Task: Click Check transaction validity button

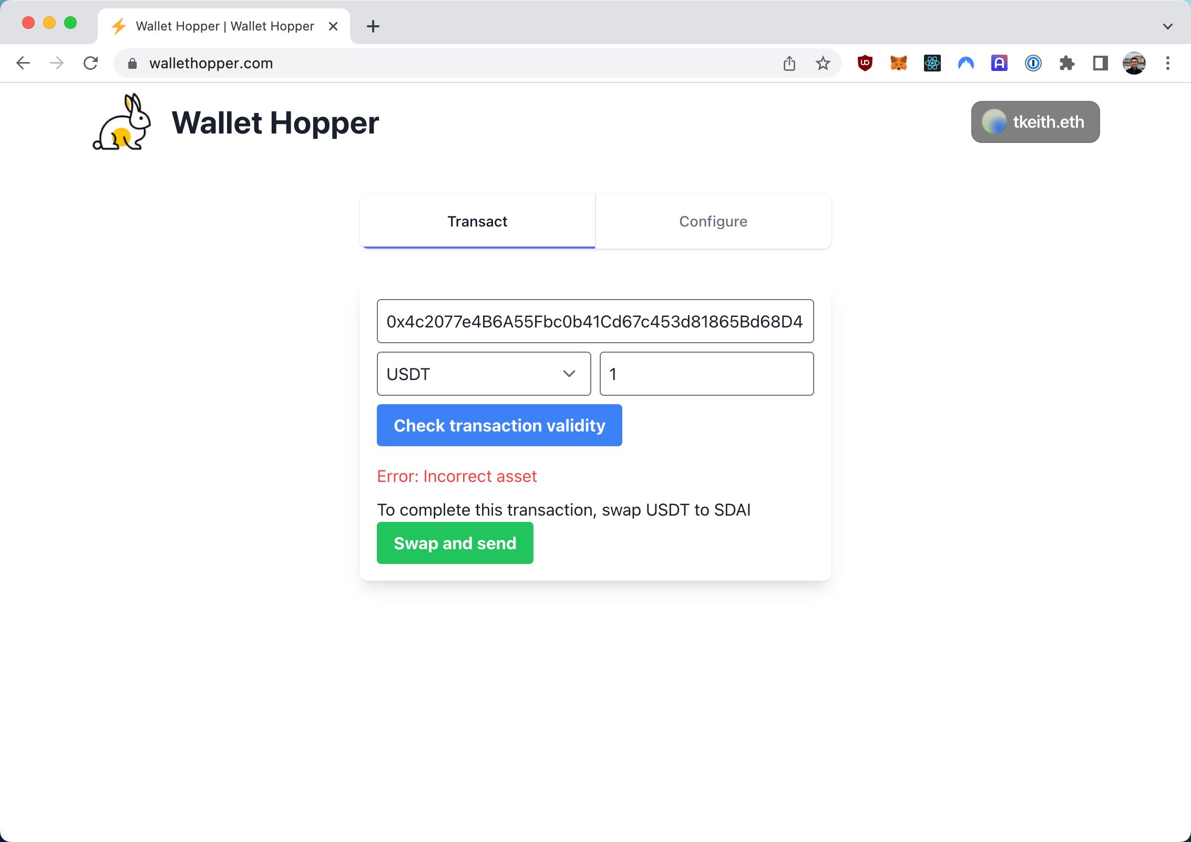Action: 499,425
